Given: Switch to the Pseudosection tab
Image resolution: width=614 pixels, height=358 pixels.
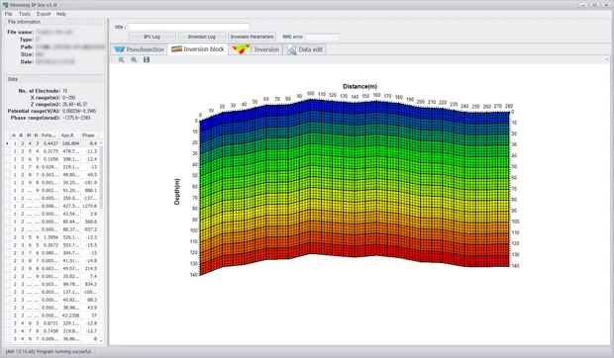Looking at the screenshot, I should coord(139,49).
